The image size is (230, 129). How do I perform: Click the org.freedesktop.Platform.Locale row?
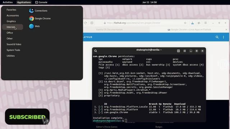click(x=148, y=107)
